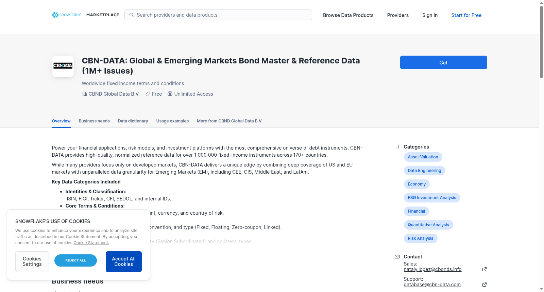The height and width of the screenshot is (292, 544).
Task: Open external link icon beside sales email
Action: coord(485,269)
